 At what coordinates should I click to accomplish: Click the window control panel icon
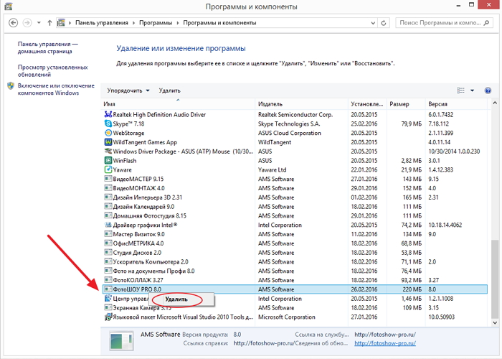pyautogui.click(x=8, y=6)
